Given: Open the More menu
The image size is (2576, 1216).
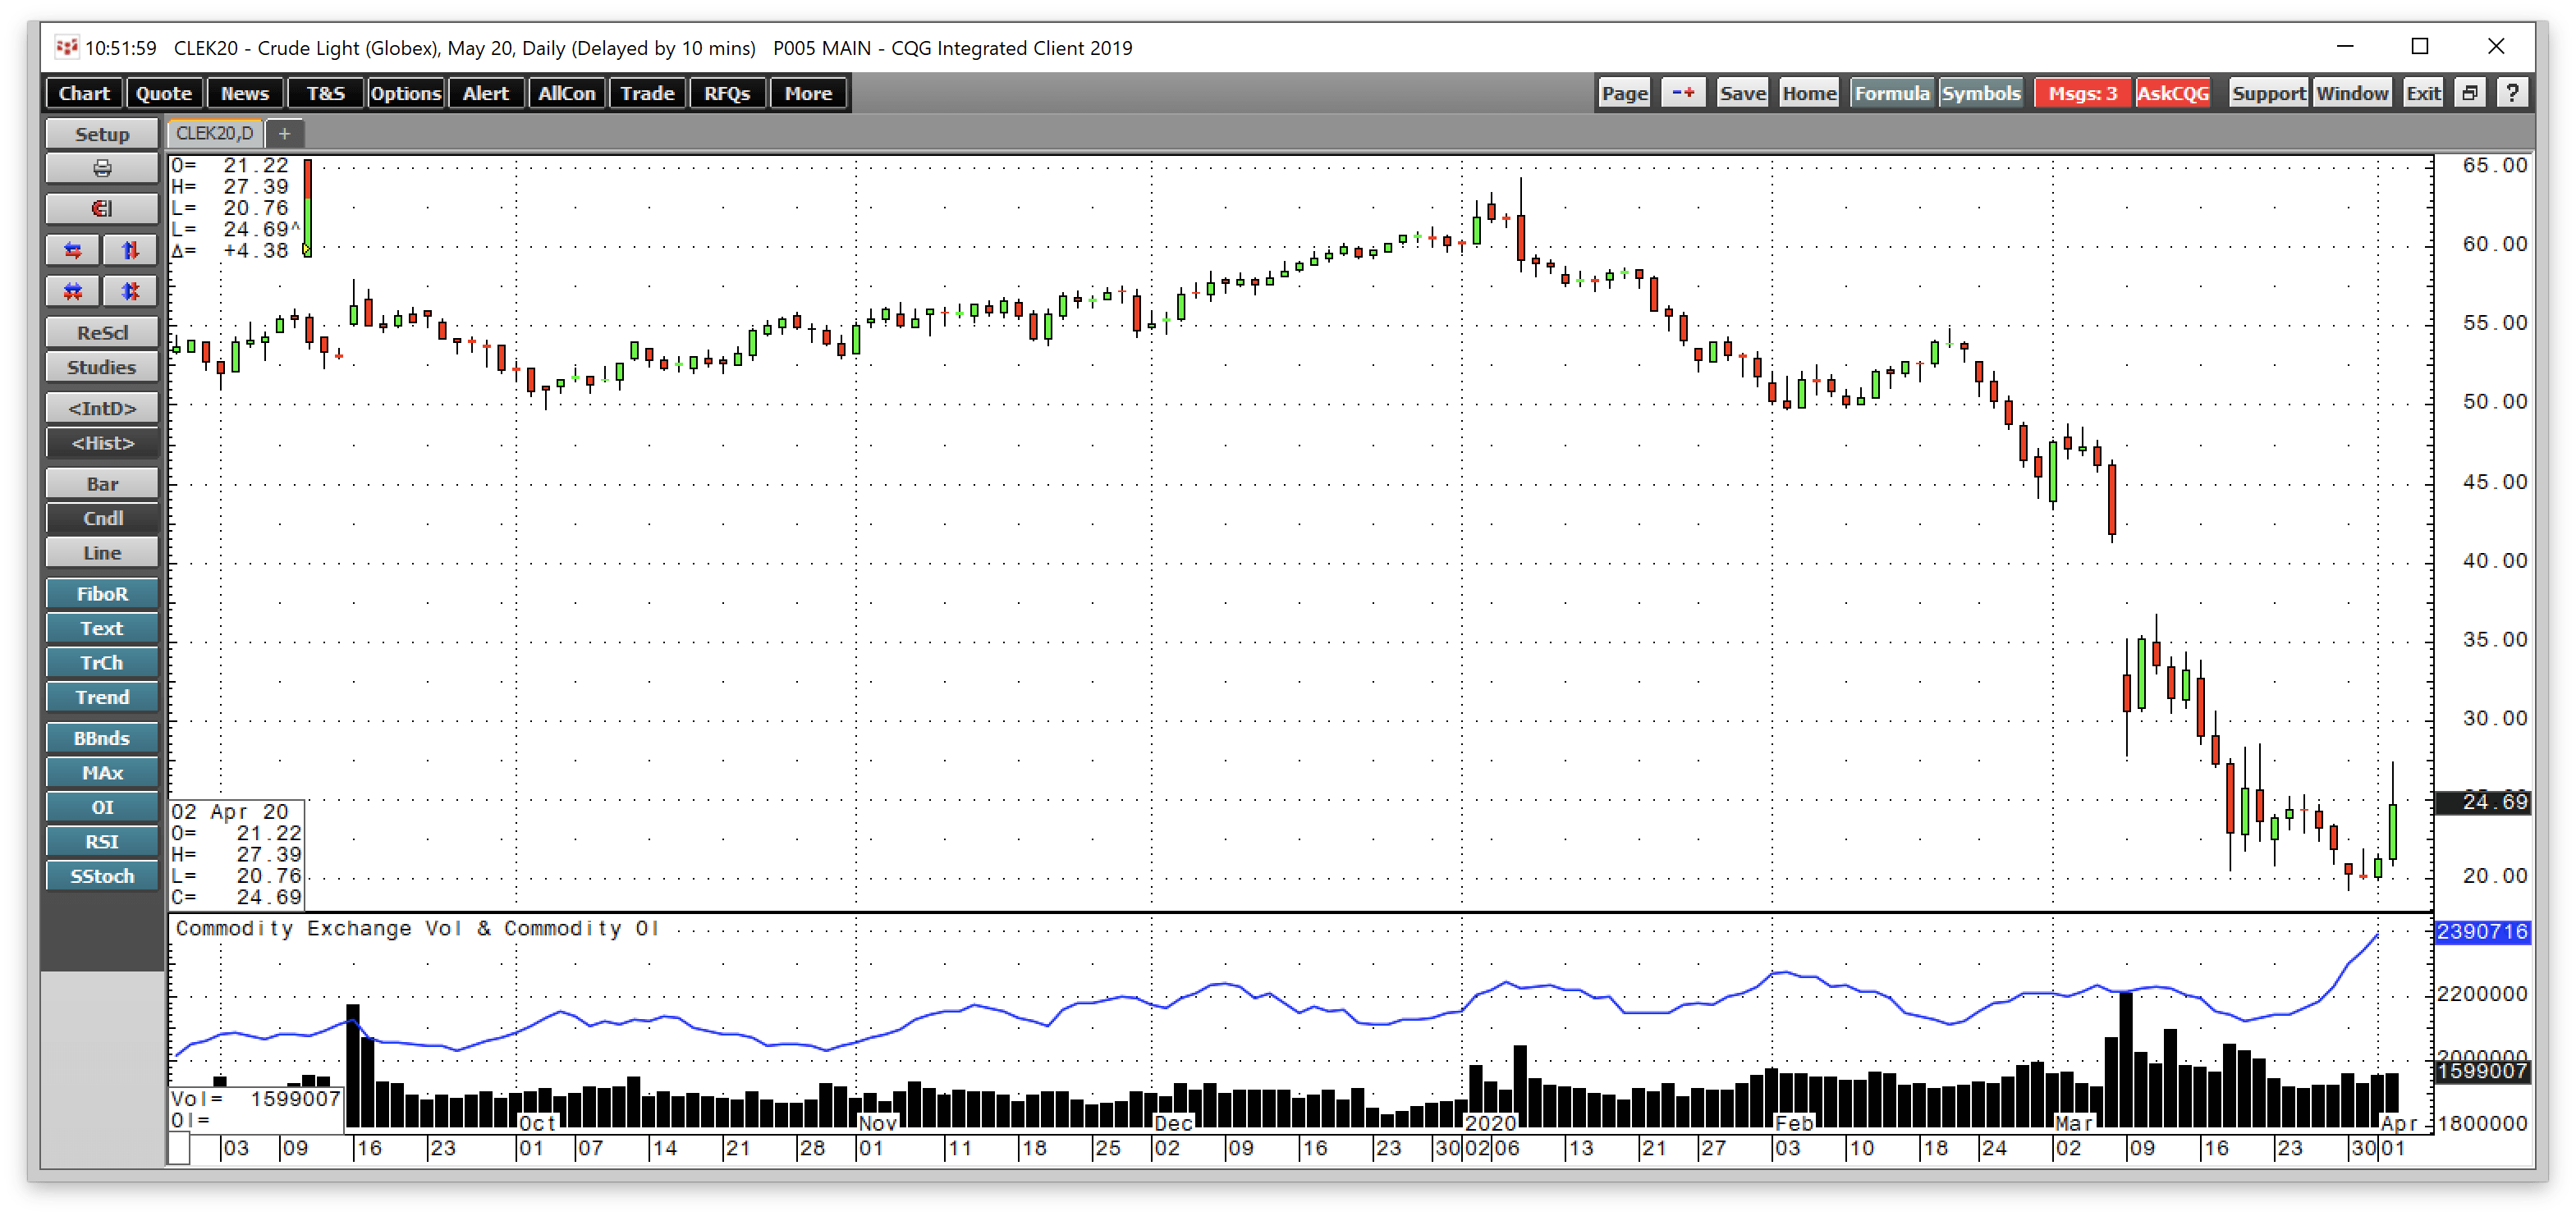Looking at the screenshot, I should click(808, 92).
